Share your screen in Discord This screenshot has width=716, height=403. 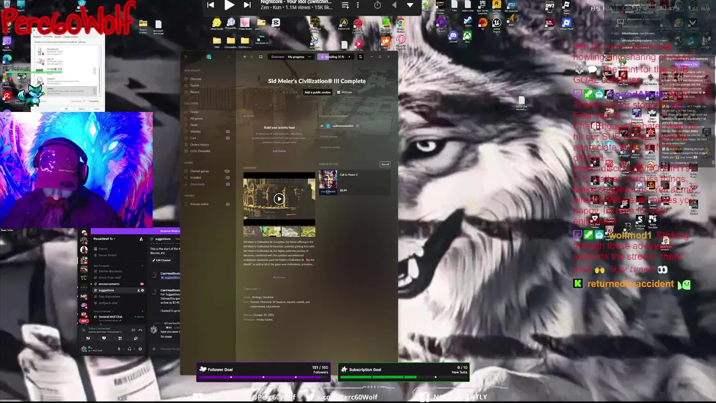tap(104, 338)
